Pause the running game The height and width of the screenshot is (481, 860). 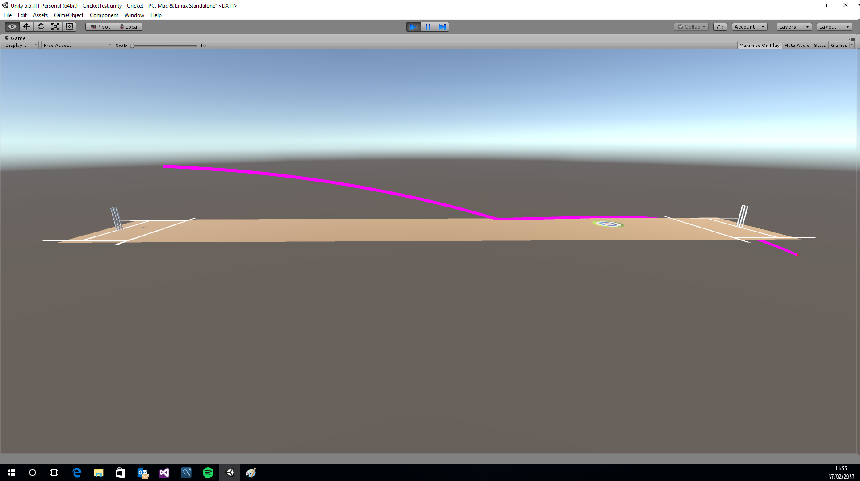click(x=428, y=27)
